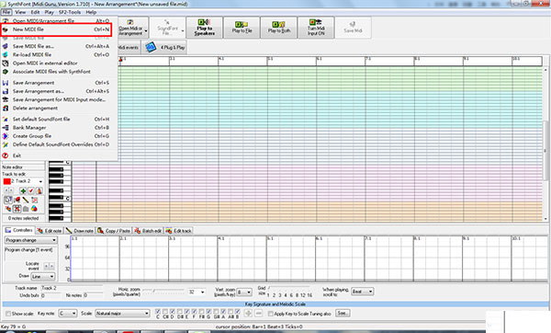Click the grayed minus button beside the note checkboxes
Viewport: 551px width, 333px height.
coord(258,314)
